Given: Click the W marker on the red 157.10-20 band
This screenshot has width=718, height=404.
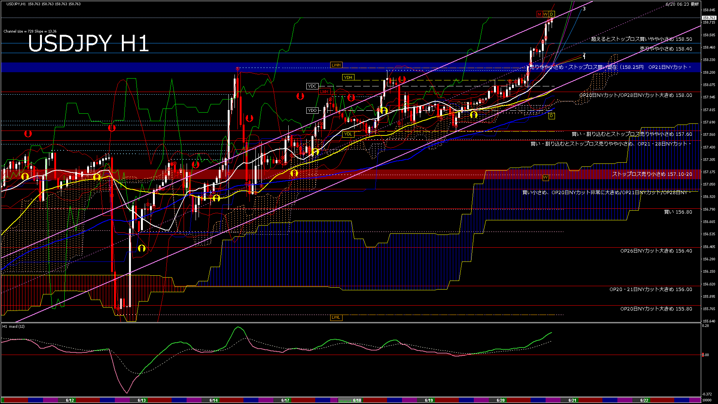Looking at the screenshot, I should point(546,177).
